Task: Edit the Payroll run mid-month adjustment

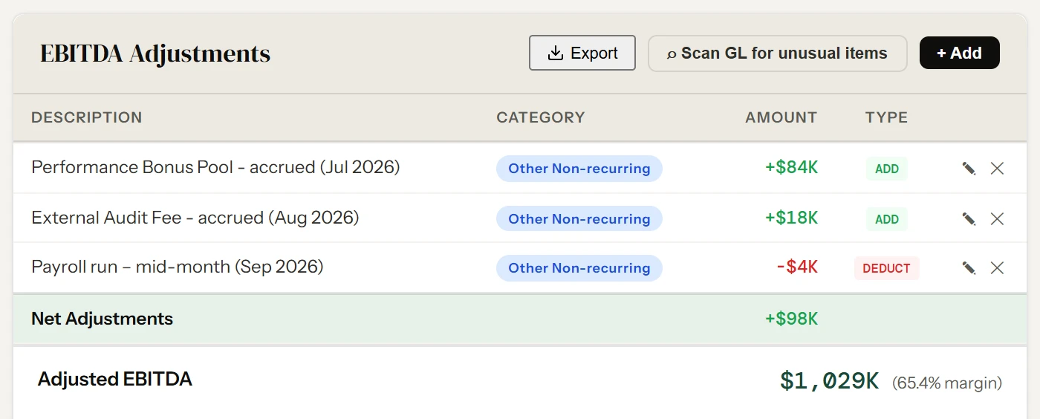Action: (969, 267)
